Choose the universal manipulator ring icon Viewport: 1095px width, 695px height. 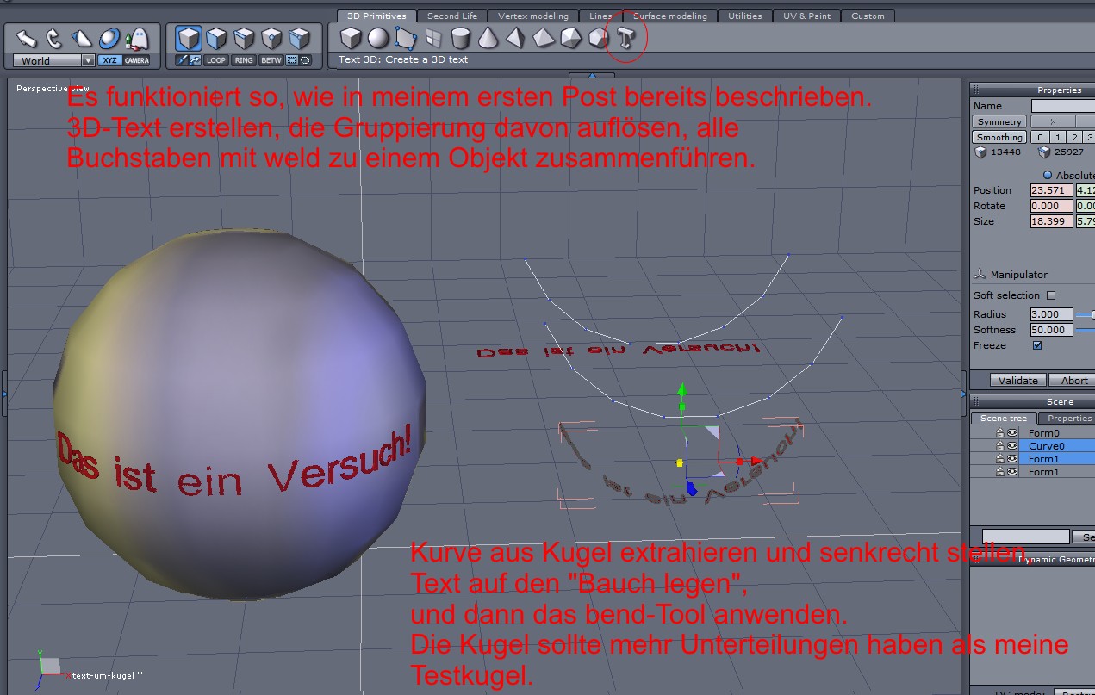coord(109,38)
